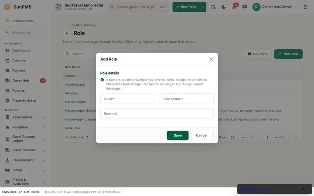Click the Guest Services icon
314x196 pixels.
click(7, 150)
